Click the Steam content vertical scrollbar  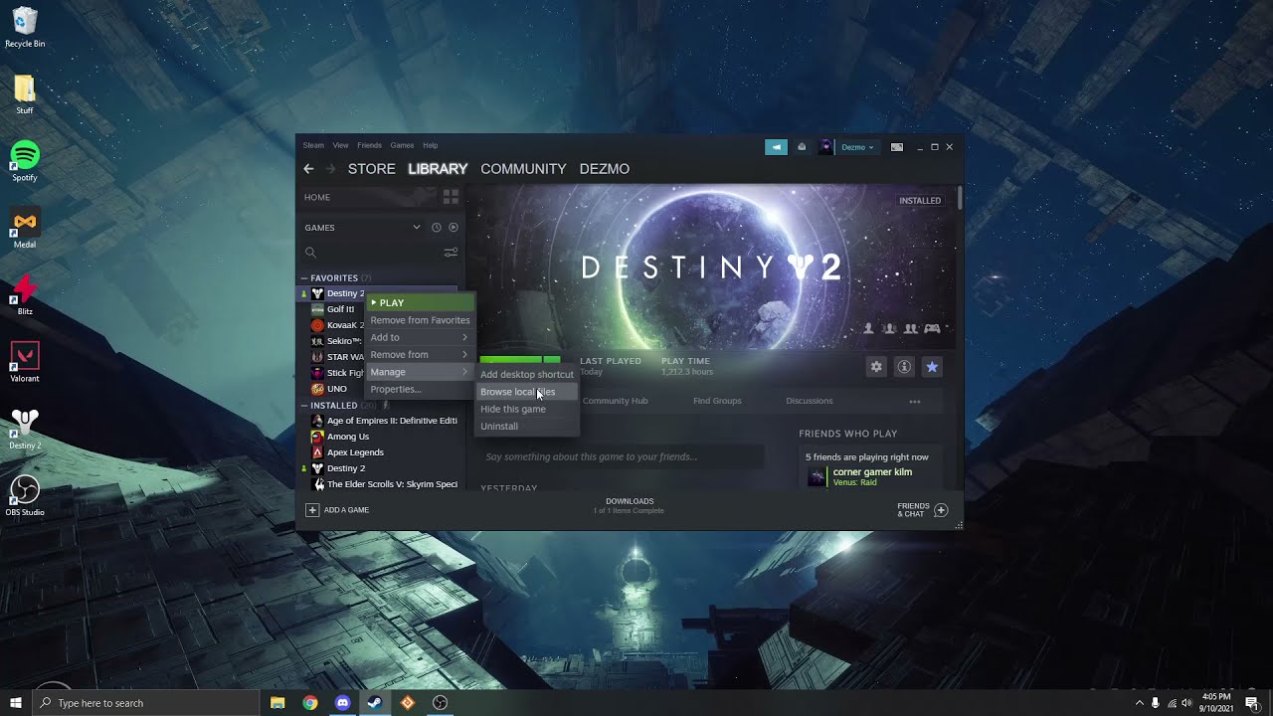point(960,198)
